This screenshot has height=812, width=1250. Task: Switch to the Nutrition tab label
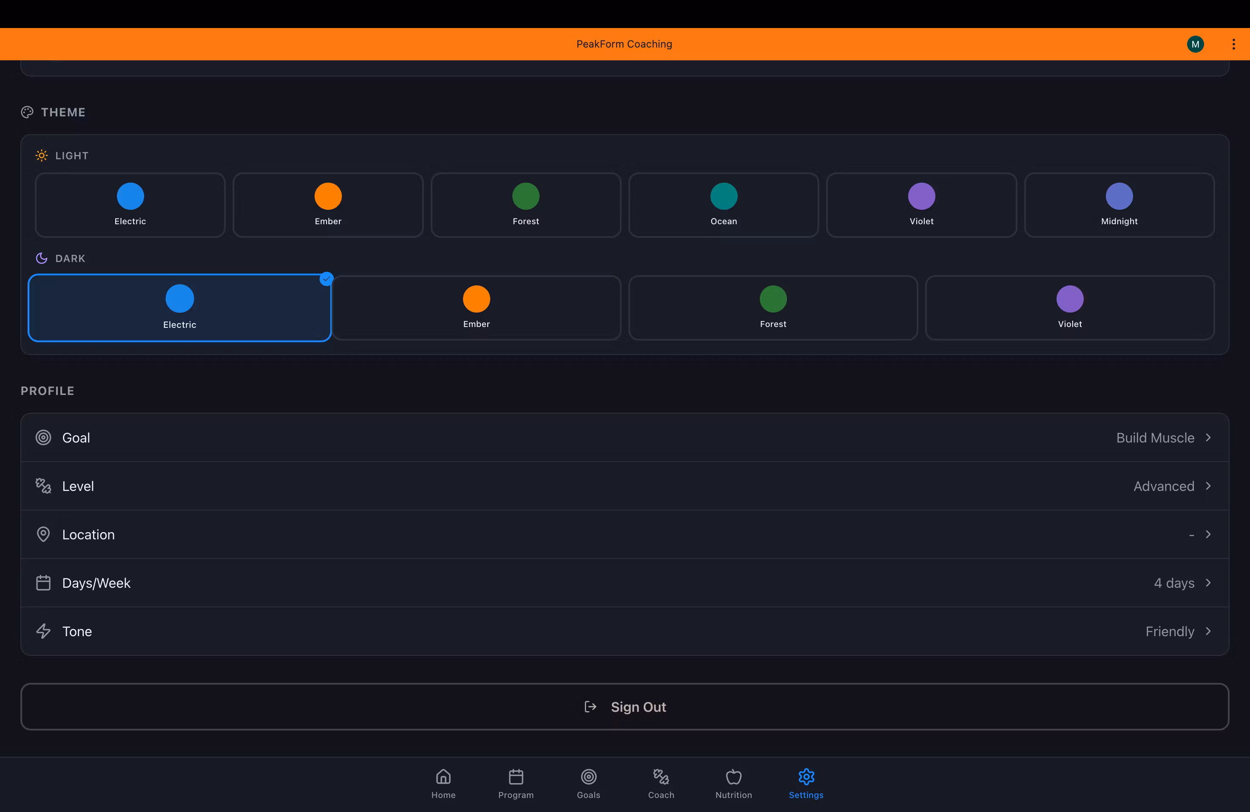[733, 795]
